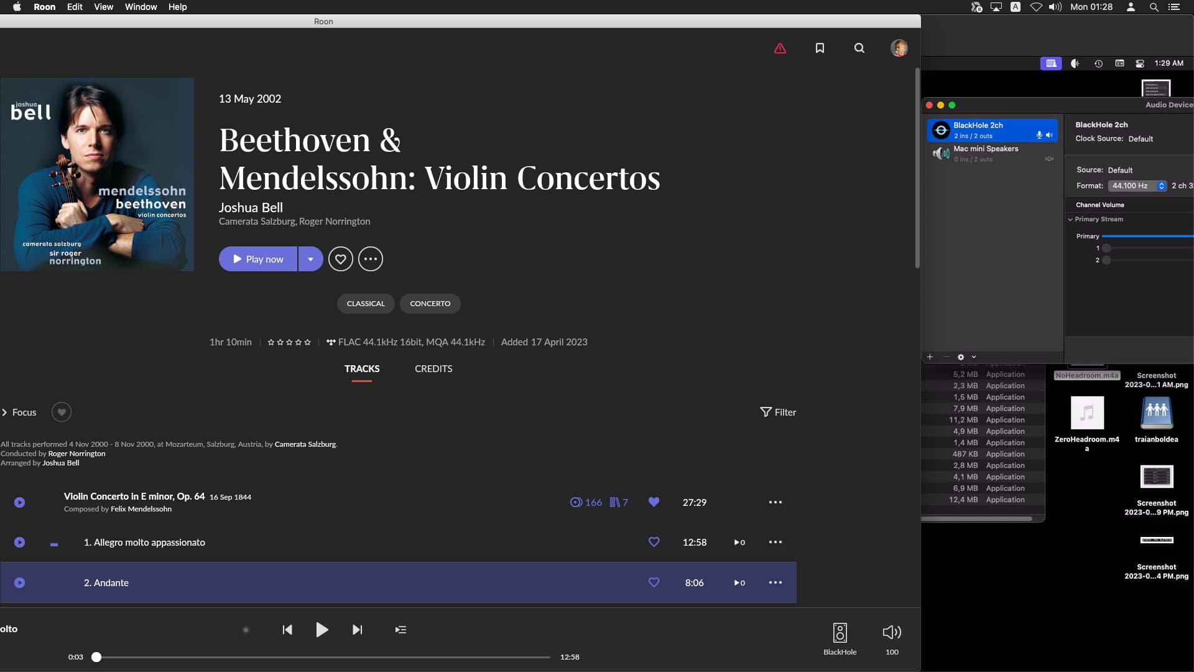Play track 2. Andante
This screenshot has height=672, width=1194.
click(20, 583)
